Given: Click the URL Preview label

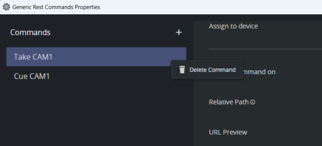Looking at the screenshot, I should (x=228, y=132).
